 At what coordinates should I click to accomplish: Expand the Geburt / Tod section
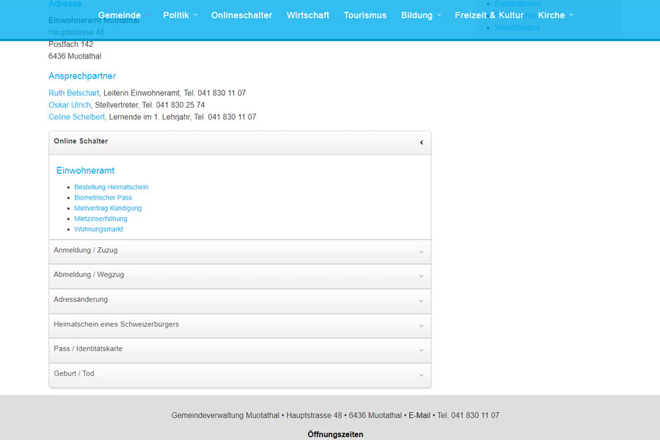240,375
